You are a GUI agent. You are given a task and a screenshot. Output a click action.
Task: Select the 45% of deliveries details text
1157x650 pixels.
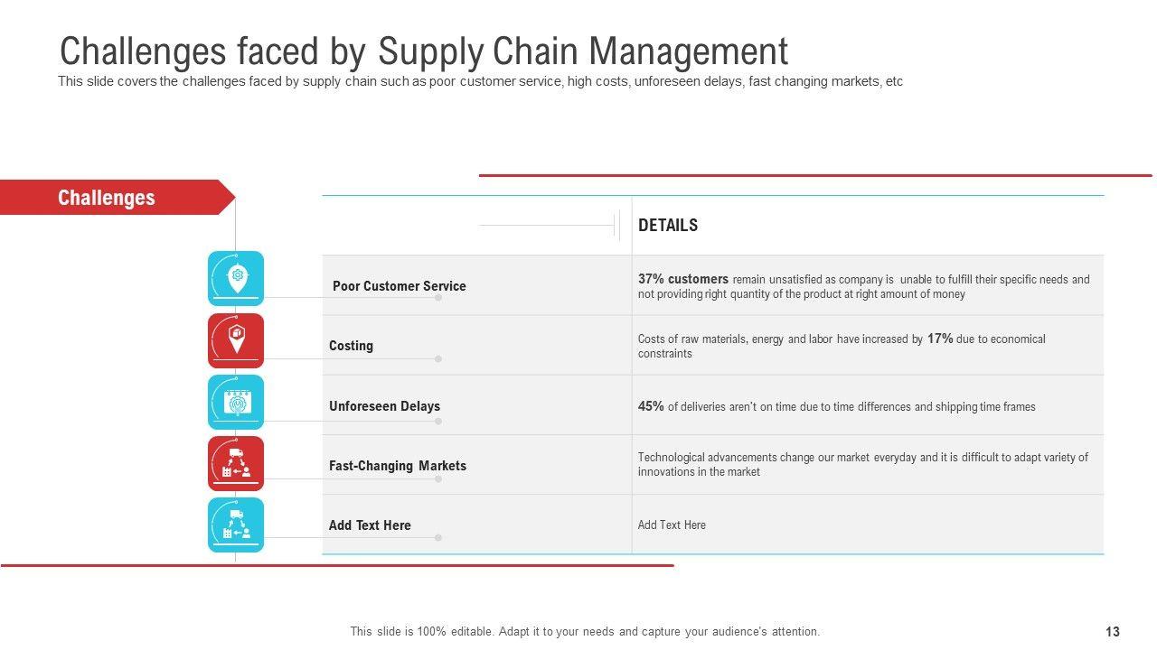836,406
